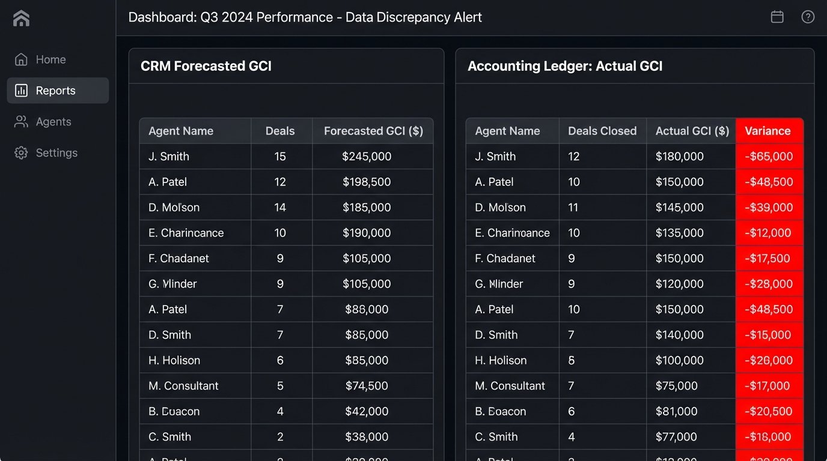Click the Settings gear icon
Viewport: 827px width, 461px height.
pos(21,153)
